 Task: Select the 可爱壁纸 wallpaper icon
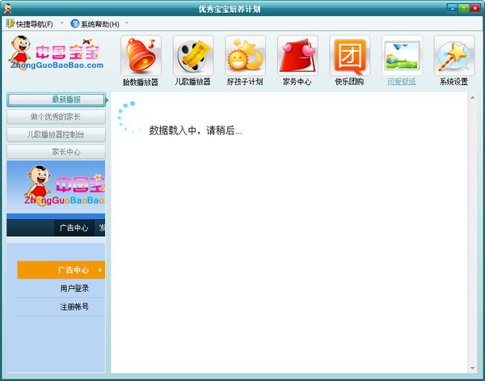(402, 56)
